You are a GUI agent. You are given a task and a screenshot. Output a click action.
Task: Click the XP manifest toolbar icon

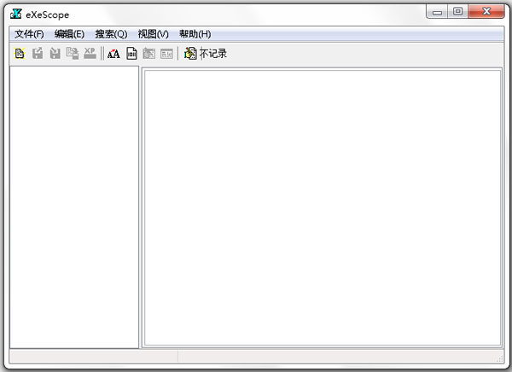(90, 53)
